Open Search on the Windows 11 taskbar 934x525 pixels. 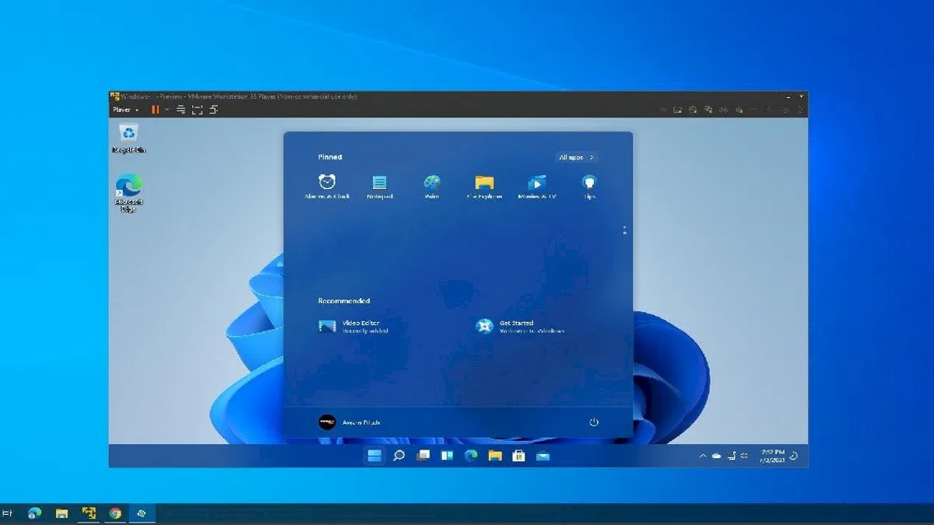tap(399, 456)
